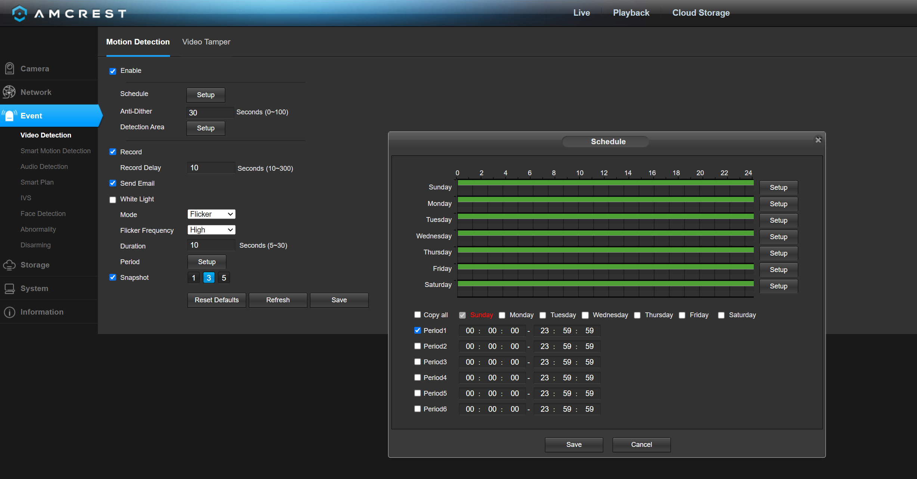
Task: Open the IVS submenu item
Action: coord(26,198)
